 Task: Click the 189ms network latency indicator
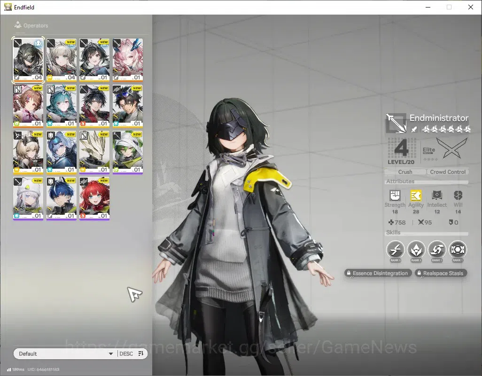pyautogui.click(x=16, y=369)
